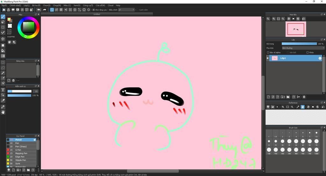The height and width of the screenshot is (176, 326).
Task: Open the Chỉnh sửa(E) menu
Action: (x=15, y=5)
